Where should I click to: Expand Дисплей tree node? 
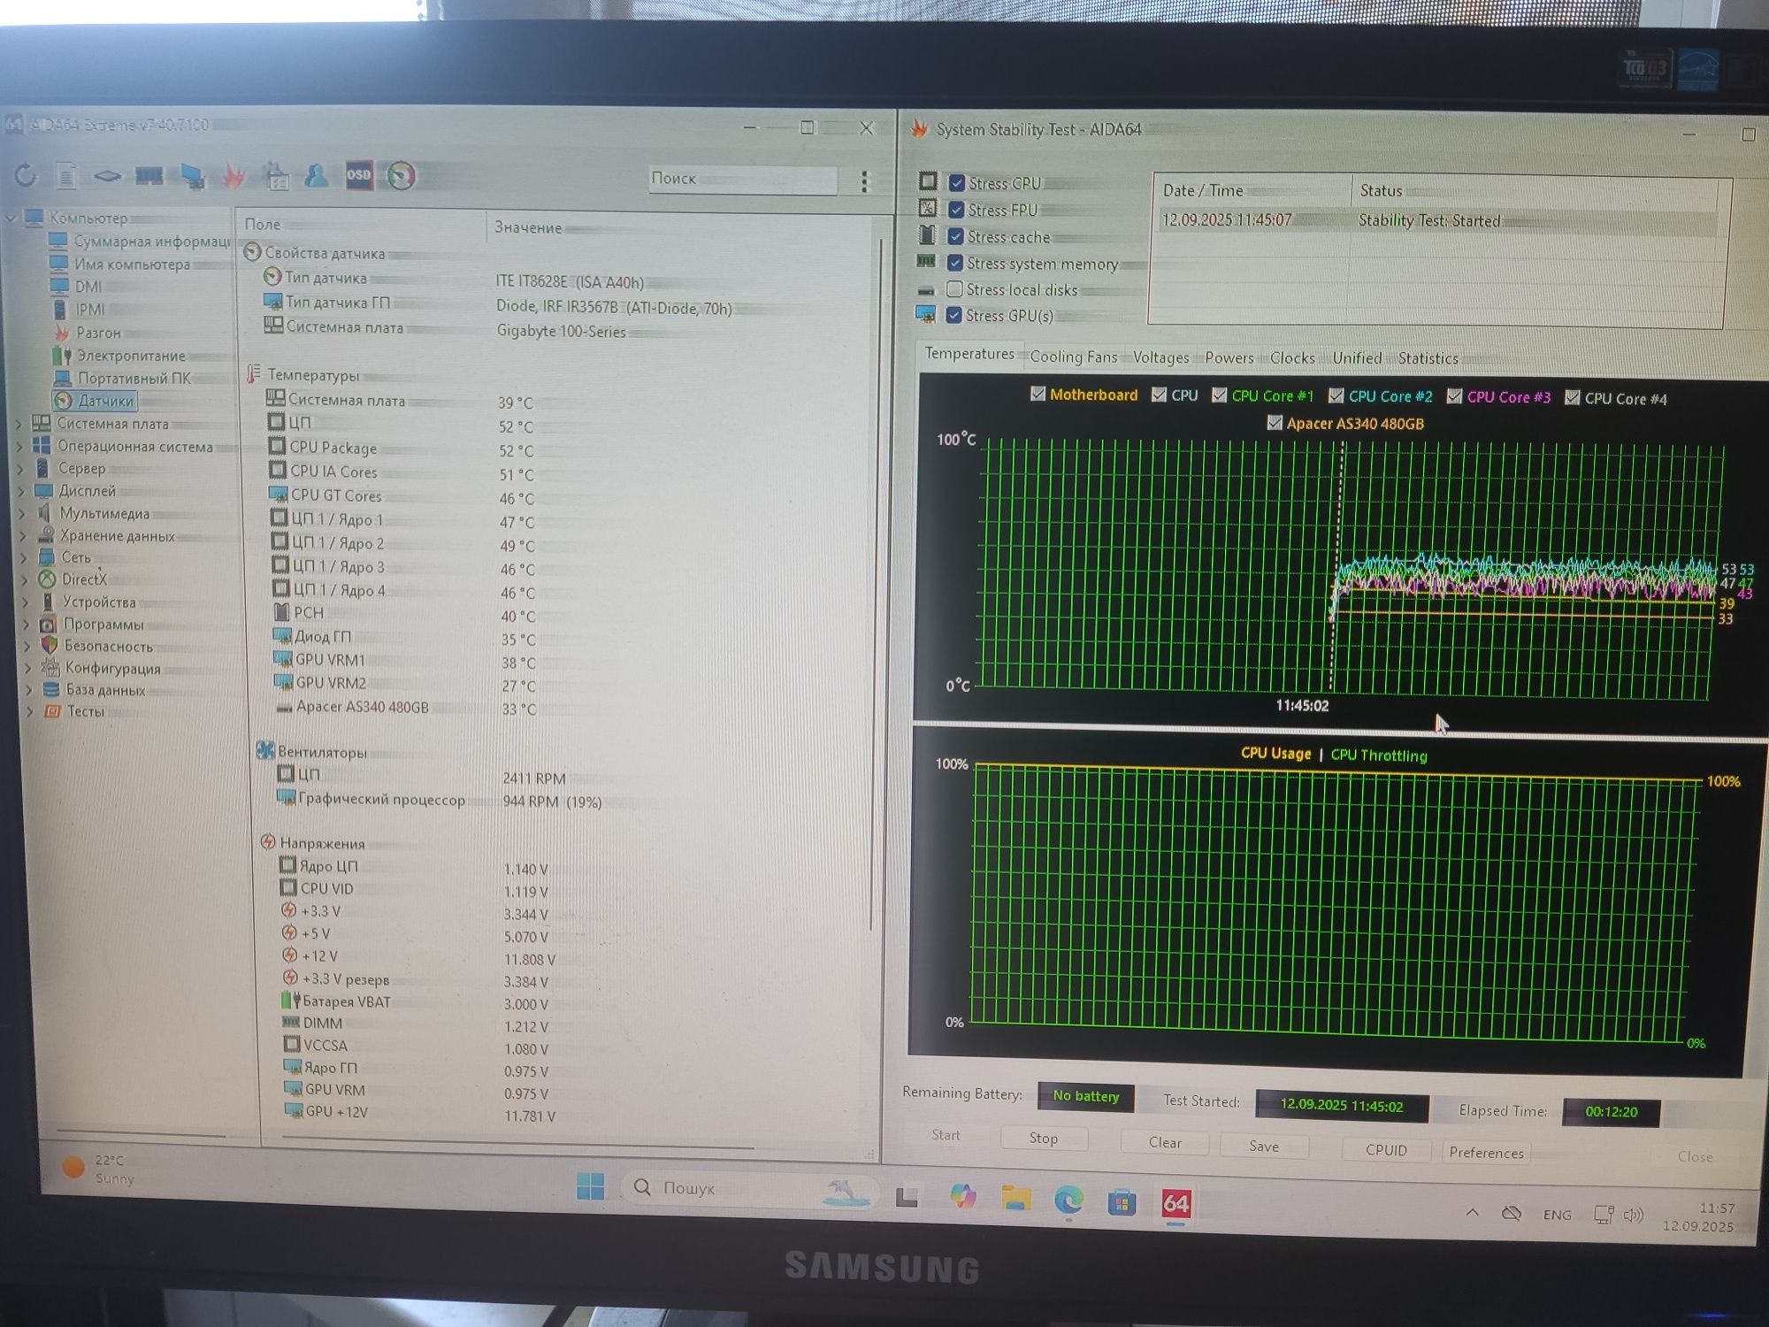pos(22,490)
